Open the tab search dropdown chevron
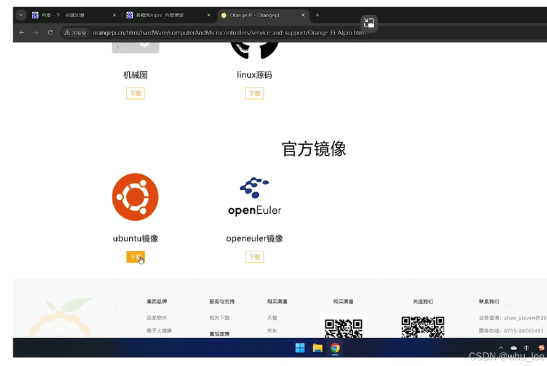 21,15
